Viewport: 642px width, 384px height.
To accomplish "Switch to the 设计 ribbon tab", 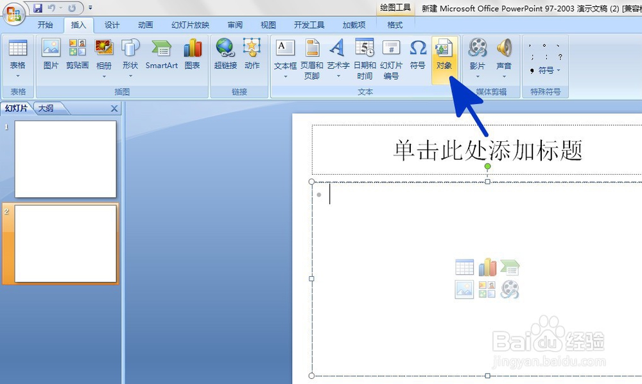I will click(112, 25).
